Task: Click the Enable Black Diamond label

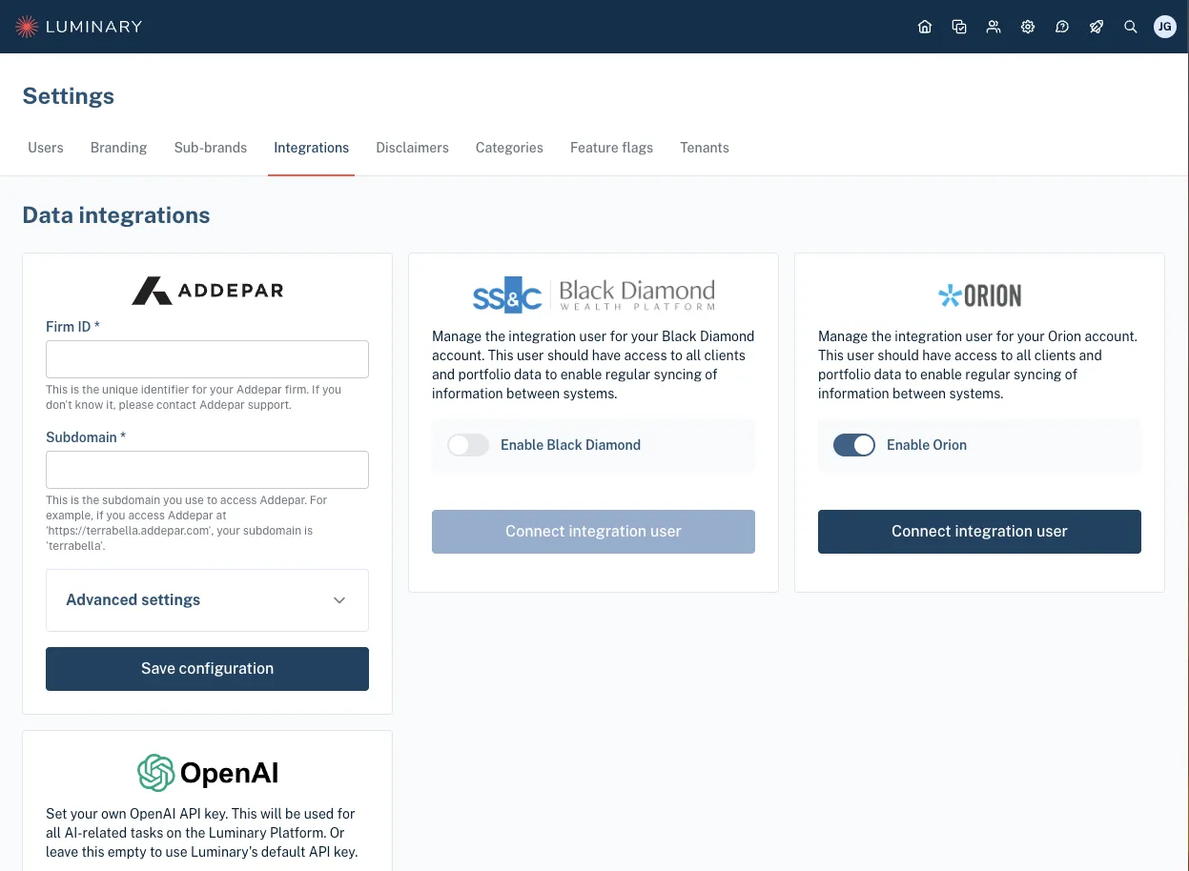Action: pyautogui.click(x=570, y=445)
